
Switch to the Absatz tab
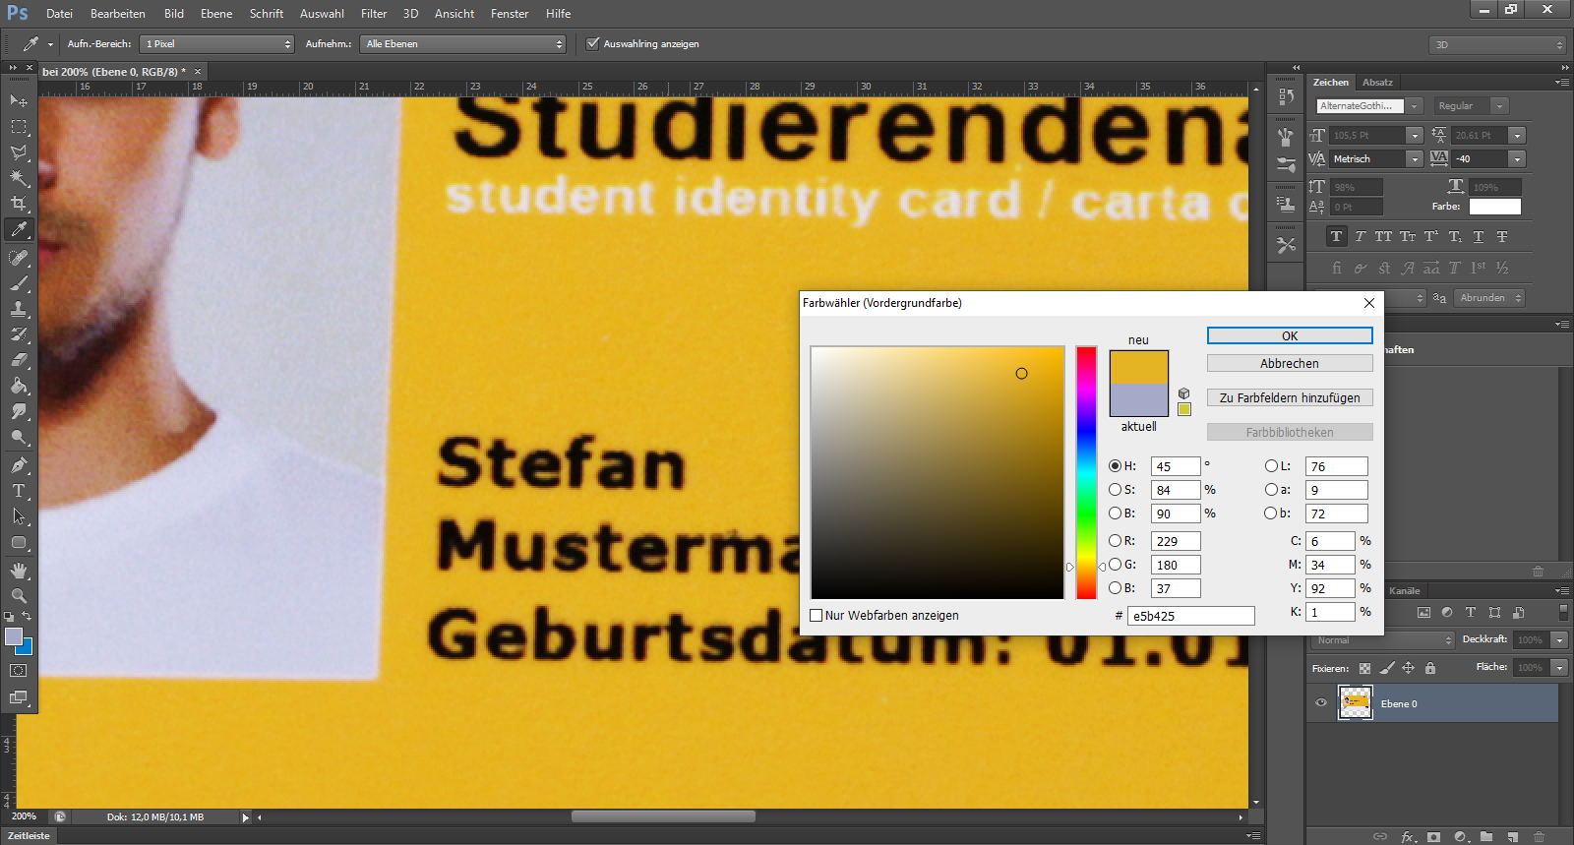coord(1377,83)
